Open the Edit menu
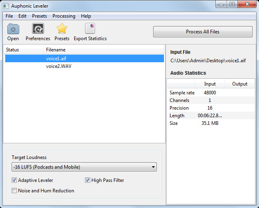 point(22,16)
